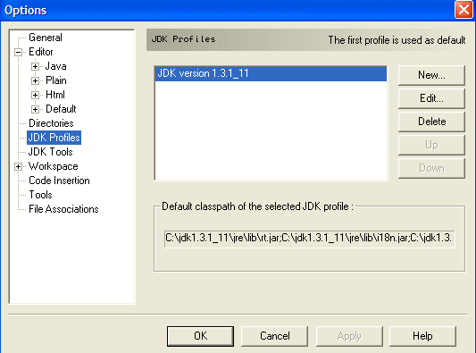Close the Options dialog window

pyautogui.click(x=463, y=10)
